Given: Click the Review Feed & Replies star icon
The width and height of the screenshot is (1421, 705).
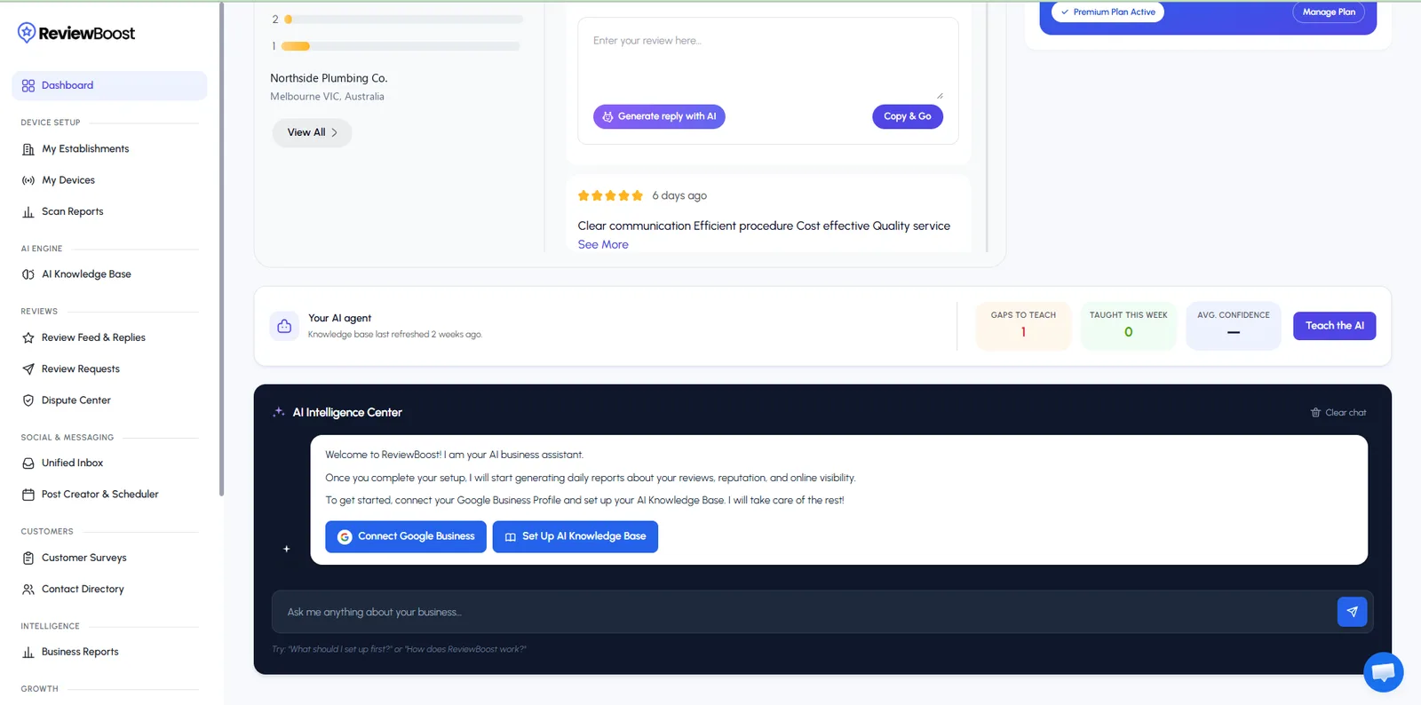Looking at the screenshot, I should click(28, 337).
